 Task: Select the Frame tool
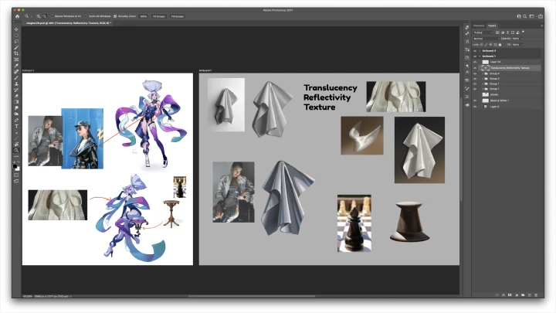[16, 60]
